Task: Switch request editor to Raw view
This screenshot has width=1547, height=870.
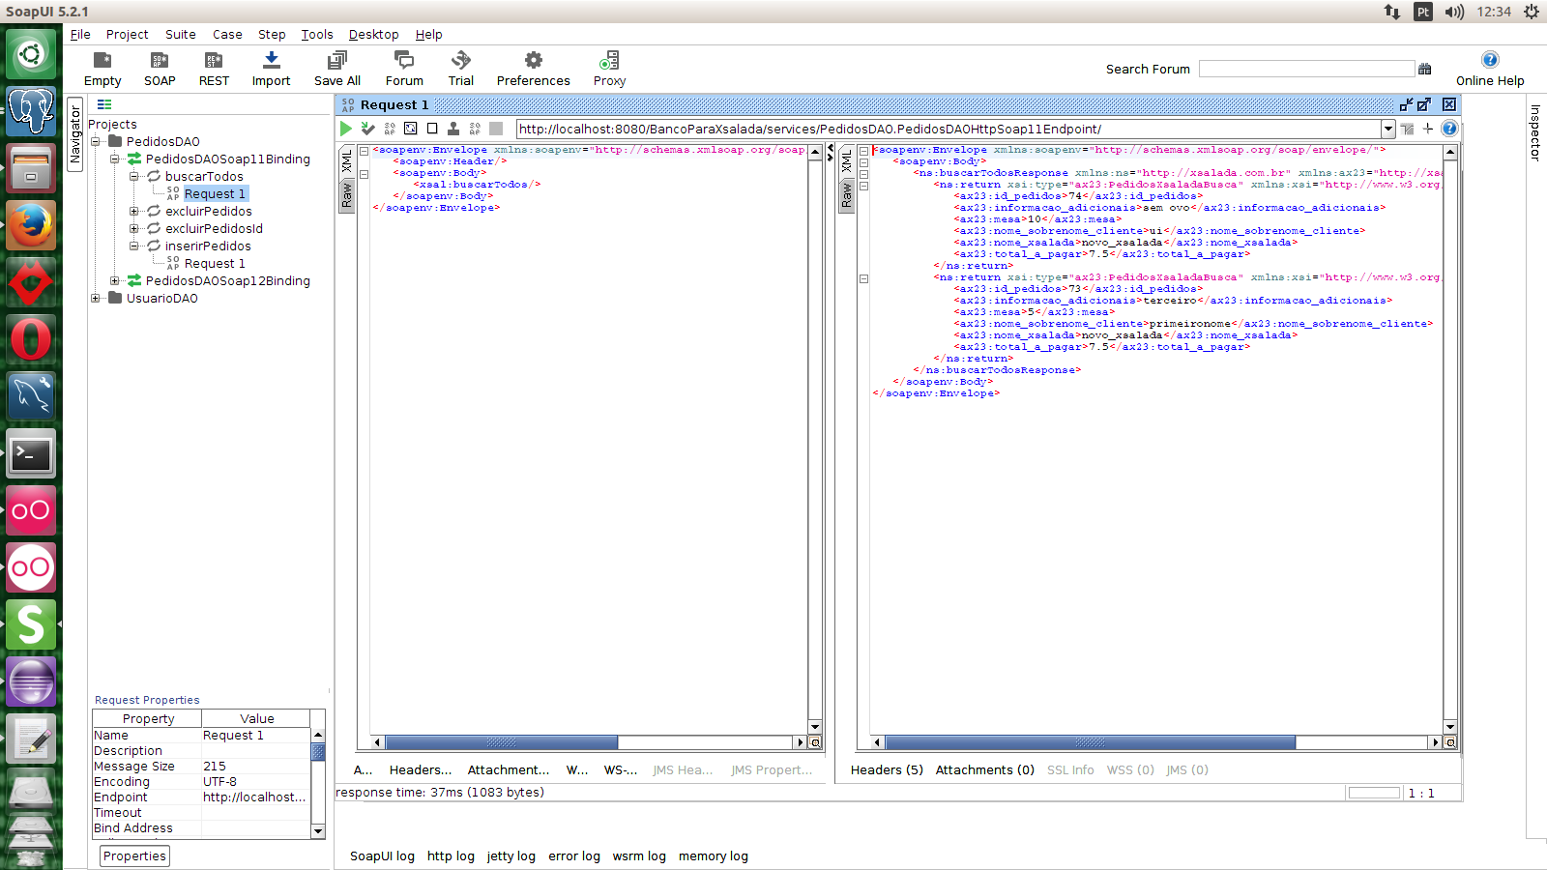Action: pyautogui.click(x=346, y=196)
